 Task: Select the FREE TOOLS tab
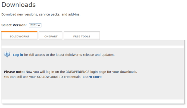[x=82, y=36]
